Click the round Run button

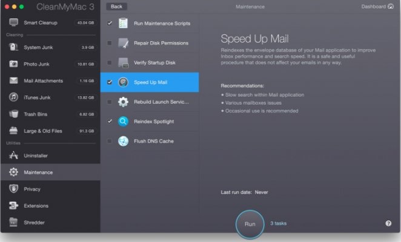(250, 224)
